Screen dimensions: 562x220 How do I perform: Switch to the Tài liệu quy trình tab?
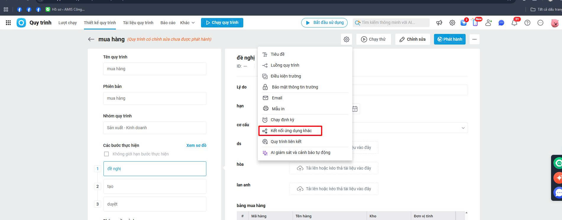click(138, 23)
